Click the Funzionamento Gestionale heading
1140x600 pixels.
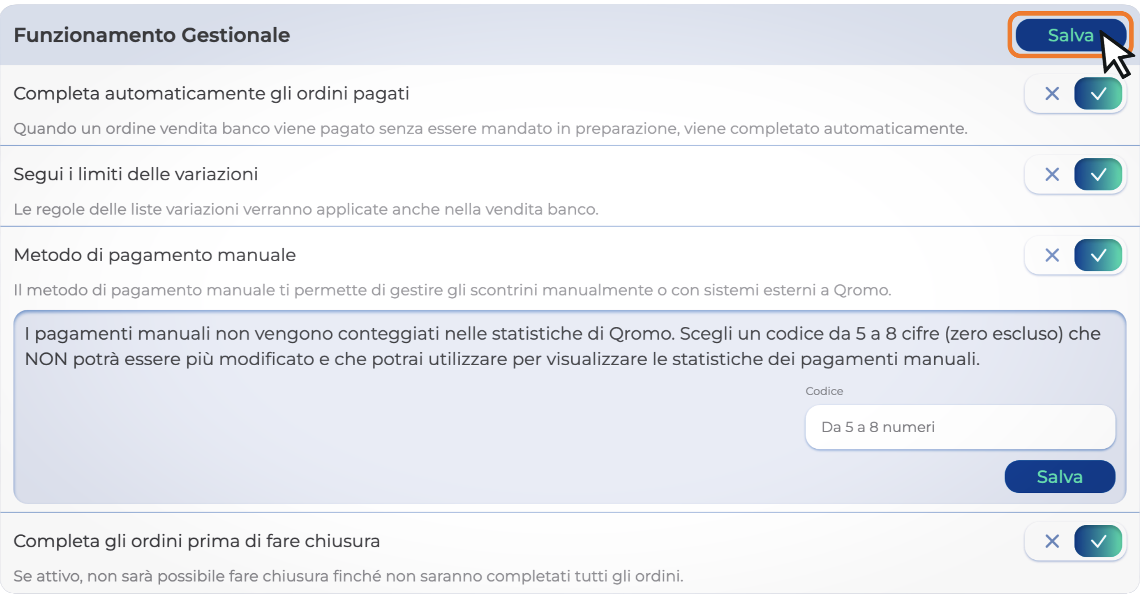pyautogui.click(x=152, y=35)
